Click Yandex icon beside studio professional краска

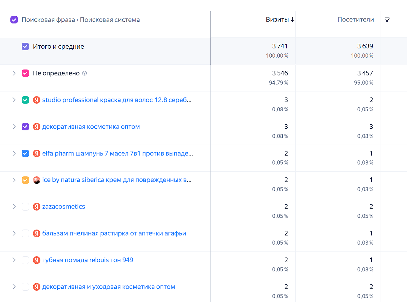click(x=37, y=100)
